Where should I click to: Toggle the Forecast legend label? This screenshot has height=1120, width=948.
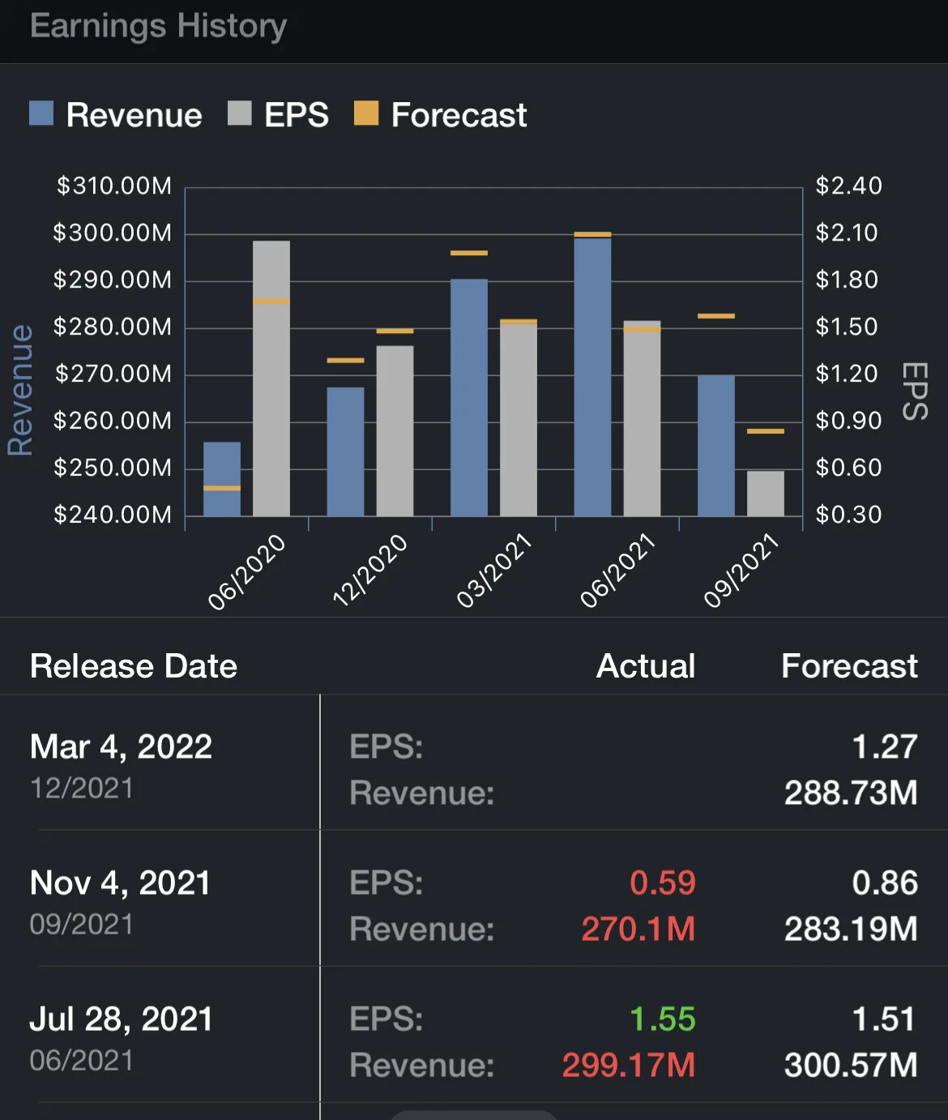[459, 115]
